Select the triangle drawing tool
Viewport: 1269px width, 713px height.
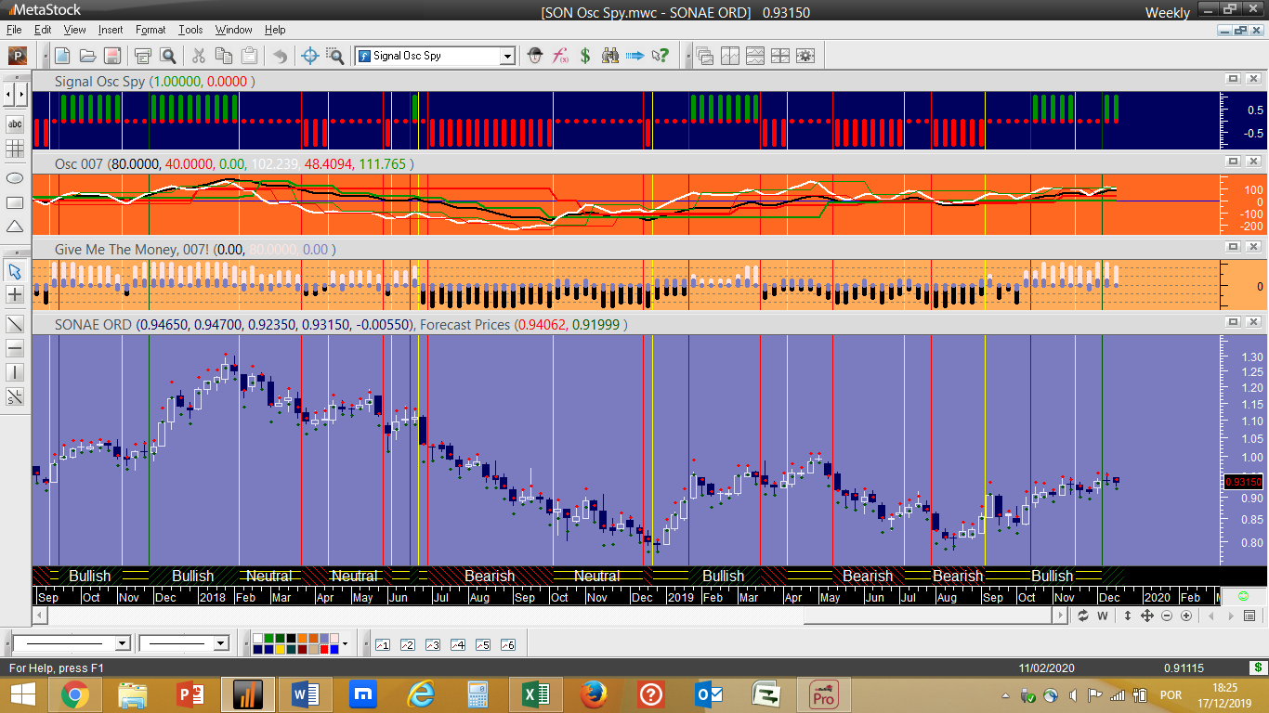tap(15, 227)
